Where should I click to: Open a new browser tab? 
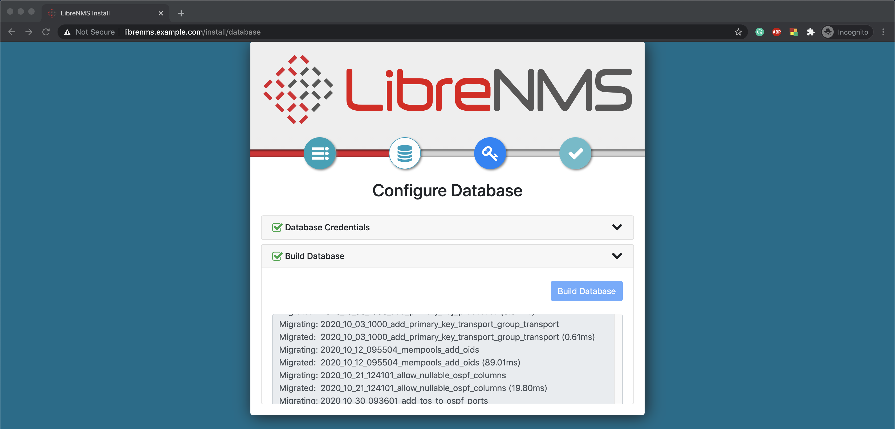[181, 13]
